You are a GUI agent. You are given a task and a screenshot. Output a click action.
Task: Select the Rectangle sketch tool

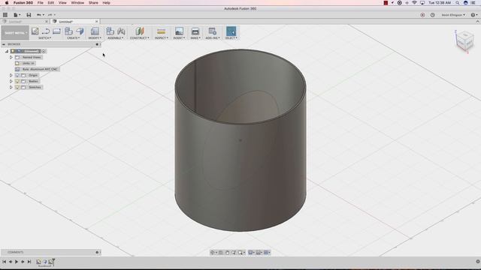click(56, 31)
